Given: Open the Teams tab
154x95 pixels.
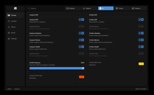Looking at the screenshot, I should (x=122, y=8).
